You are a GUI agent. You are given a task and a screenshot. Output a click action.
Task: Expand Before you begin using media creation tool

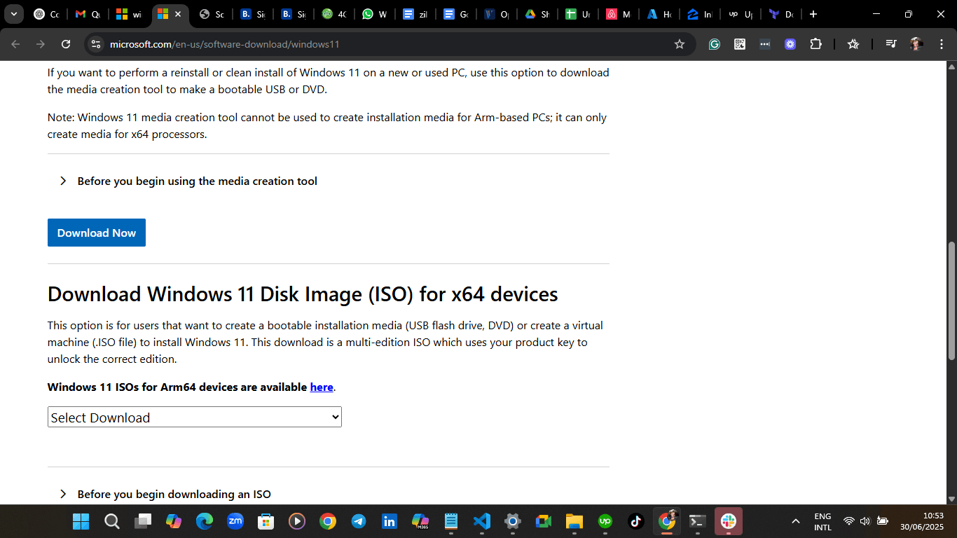(x=190, y=181)
